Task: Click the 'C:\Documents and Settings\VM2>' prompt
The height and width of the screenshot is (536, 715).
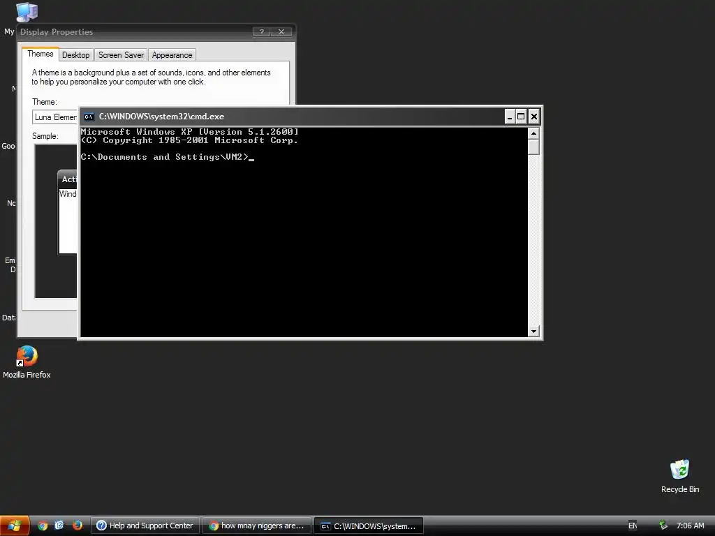Action: (x=165, y=157)
